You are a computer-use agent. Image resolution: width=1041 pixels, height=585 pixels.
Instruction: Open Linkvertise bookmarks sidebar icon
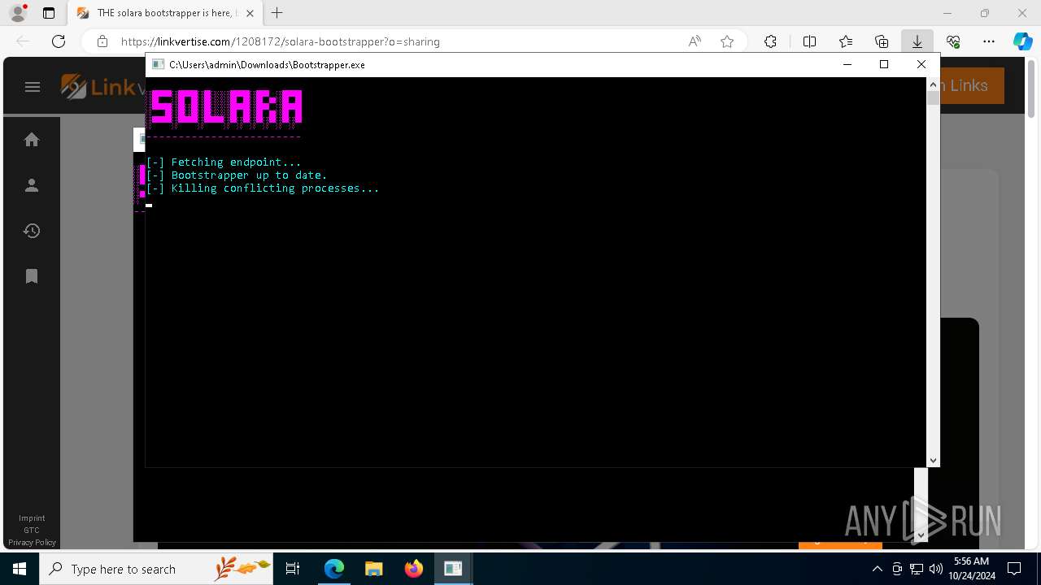pyautogui.click(x=32, y=276)
